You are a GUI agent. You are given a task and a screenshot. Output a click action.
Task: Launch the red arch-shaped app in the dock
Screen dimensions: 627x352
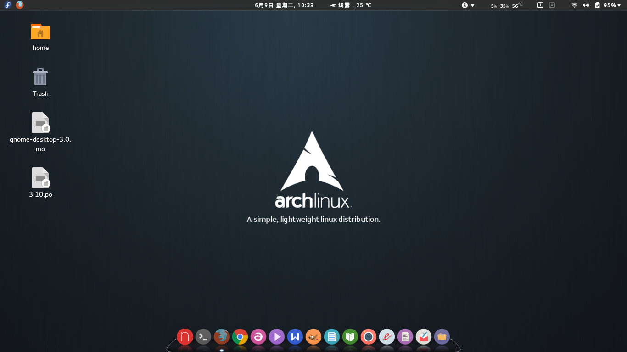point(185,337)
